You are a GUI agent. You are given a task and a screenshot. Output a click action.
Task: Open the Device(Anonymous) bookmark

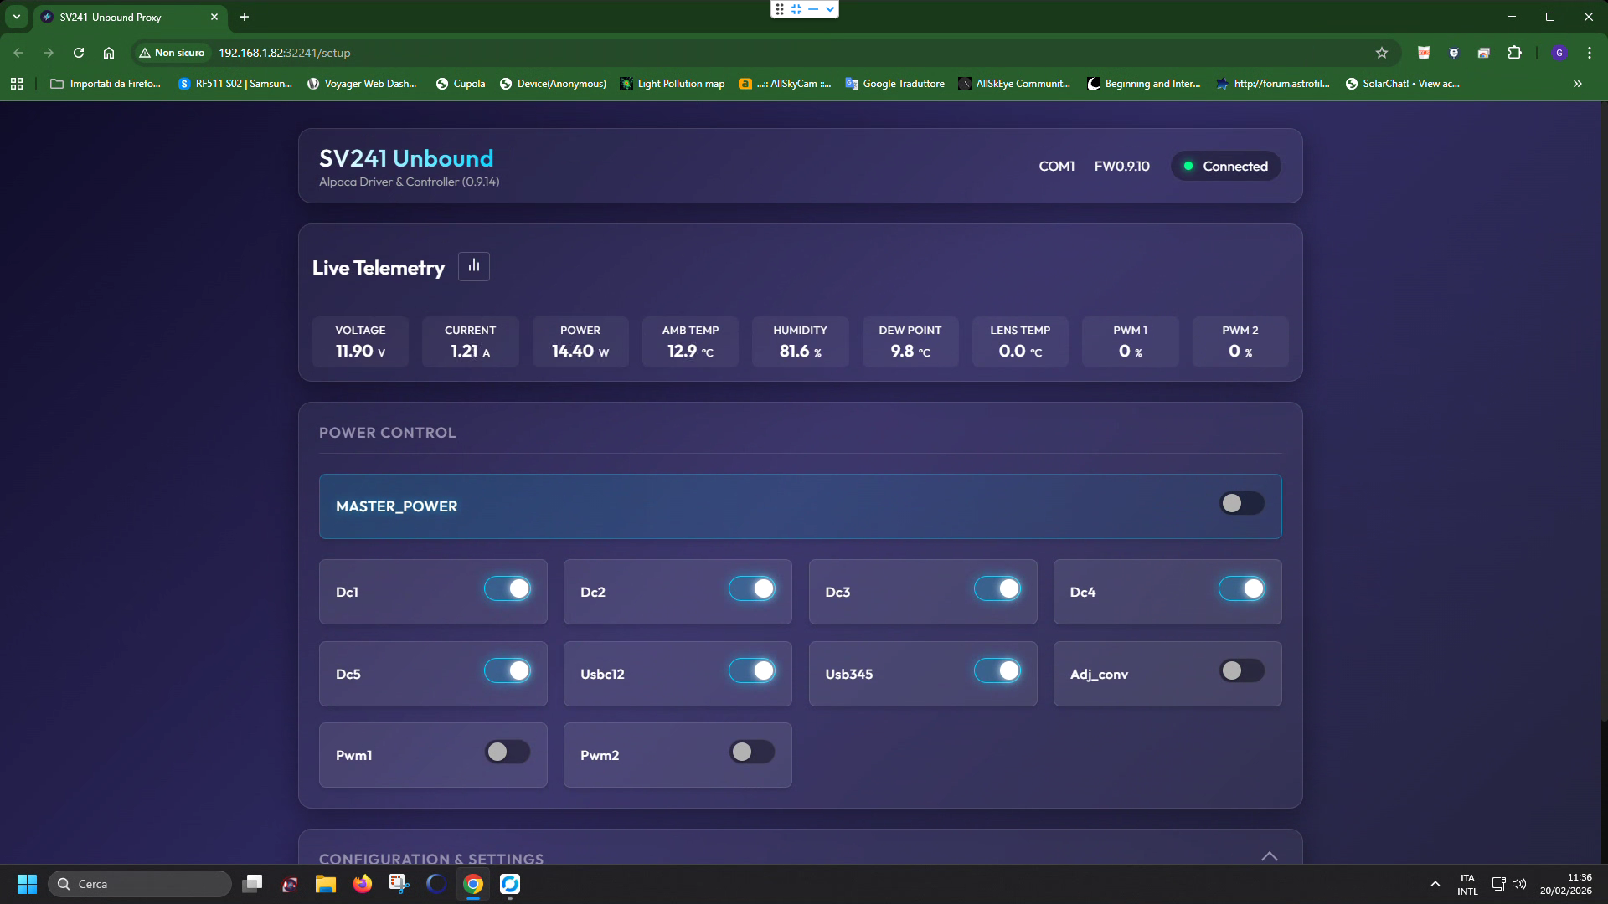pos(553,84)
